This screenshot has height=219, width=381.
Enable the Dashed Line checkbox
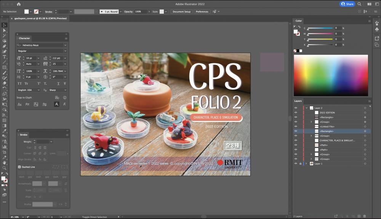19,167
